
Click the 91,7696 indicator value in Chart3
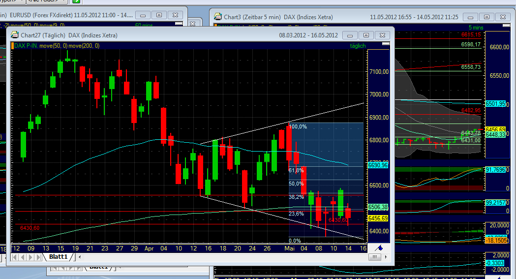tap(495, 170)
